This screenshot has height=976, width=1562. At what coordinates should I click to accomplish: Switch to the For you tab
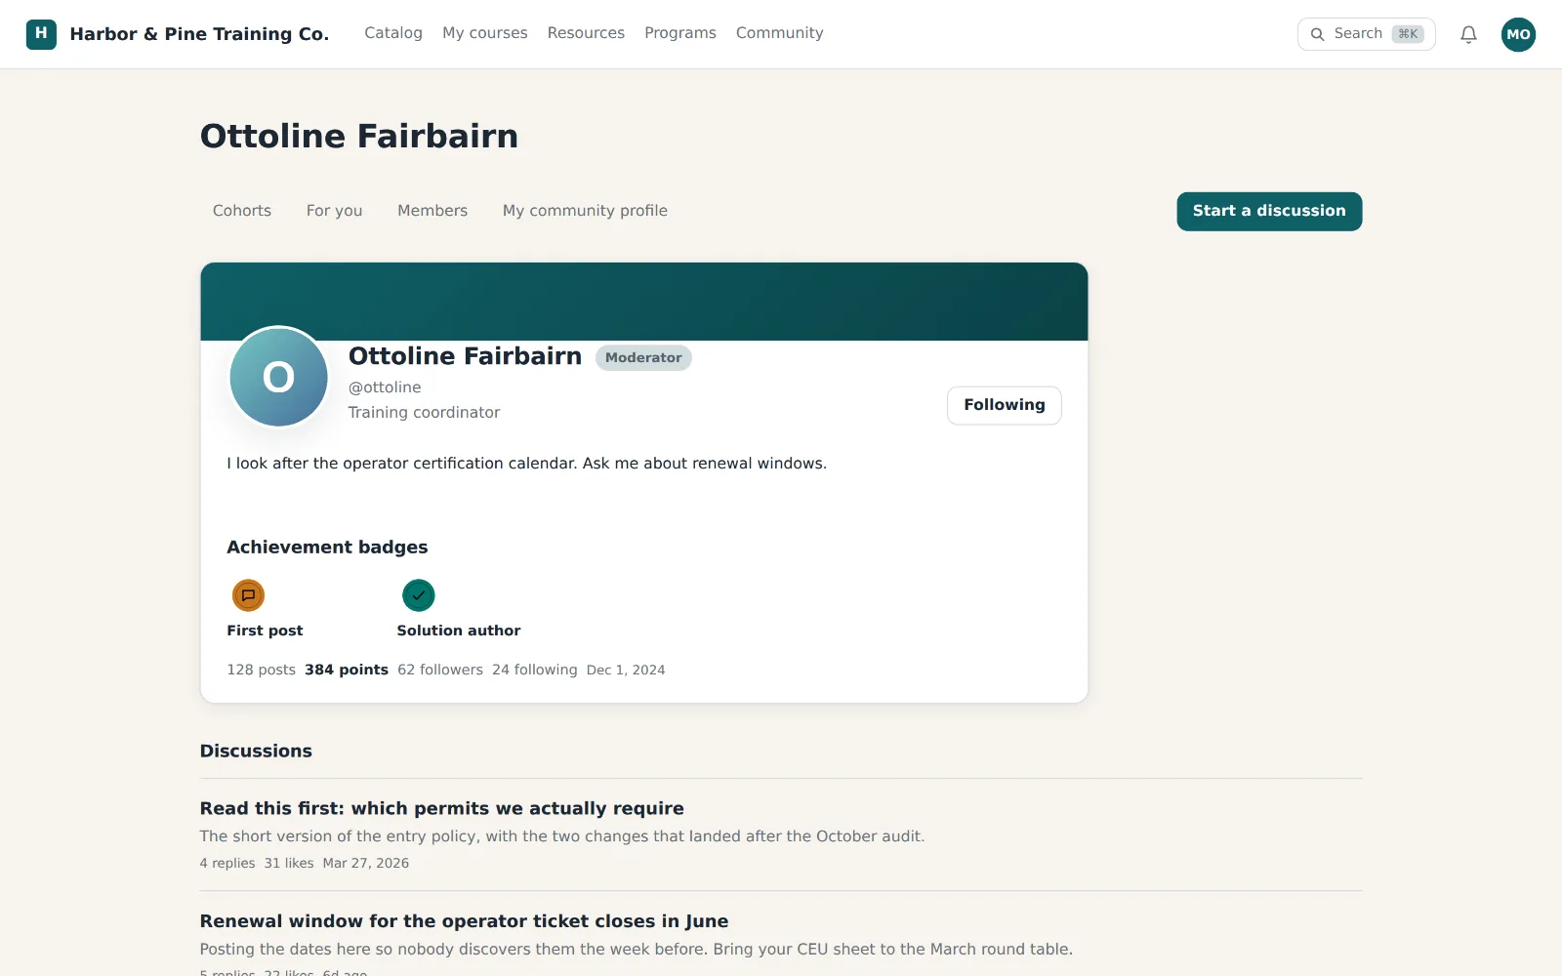point(334,211)
